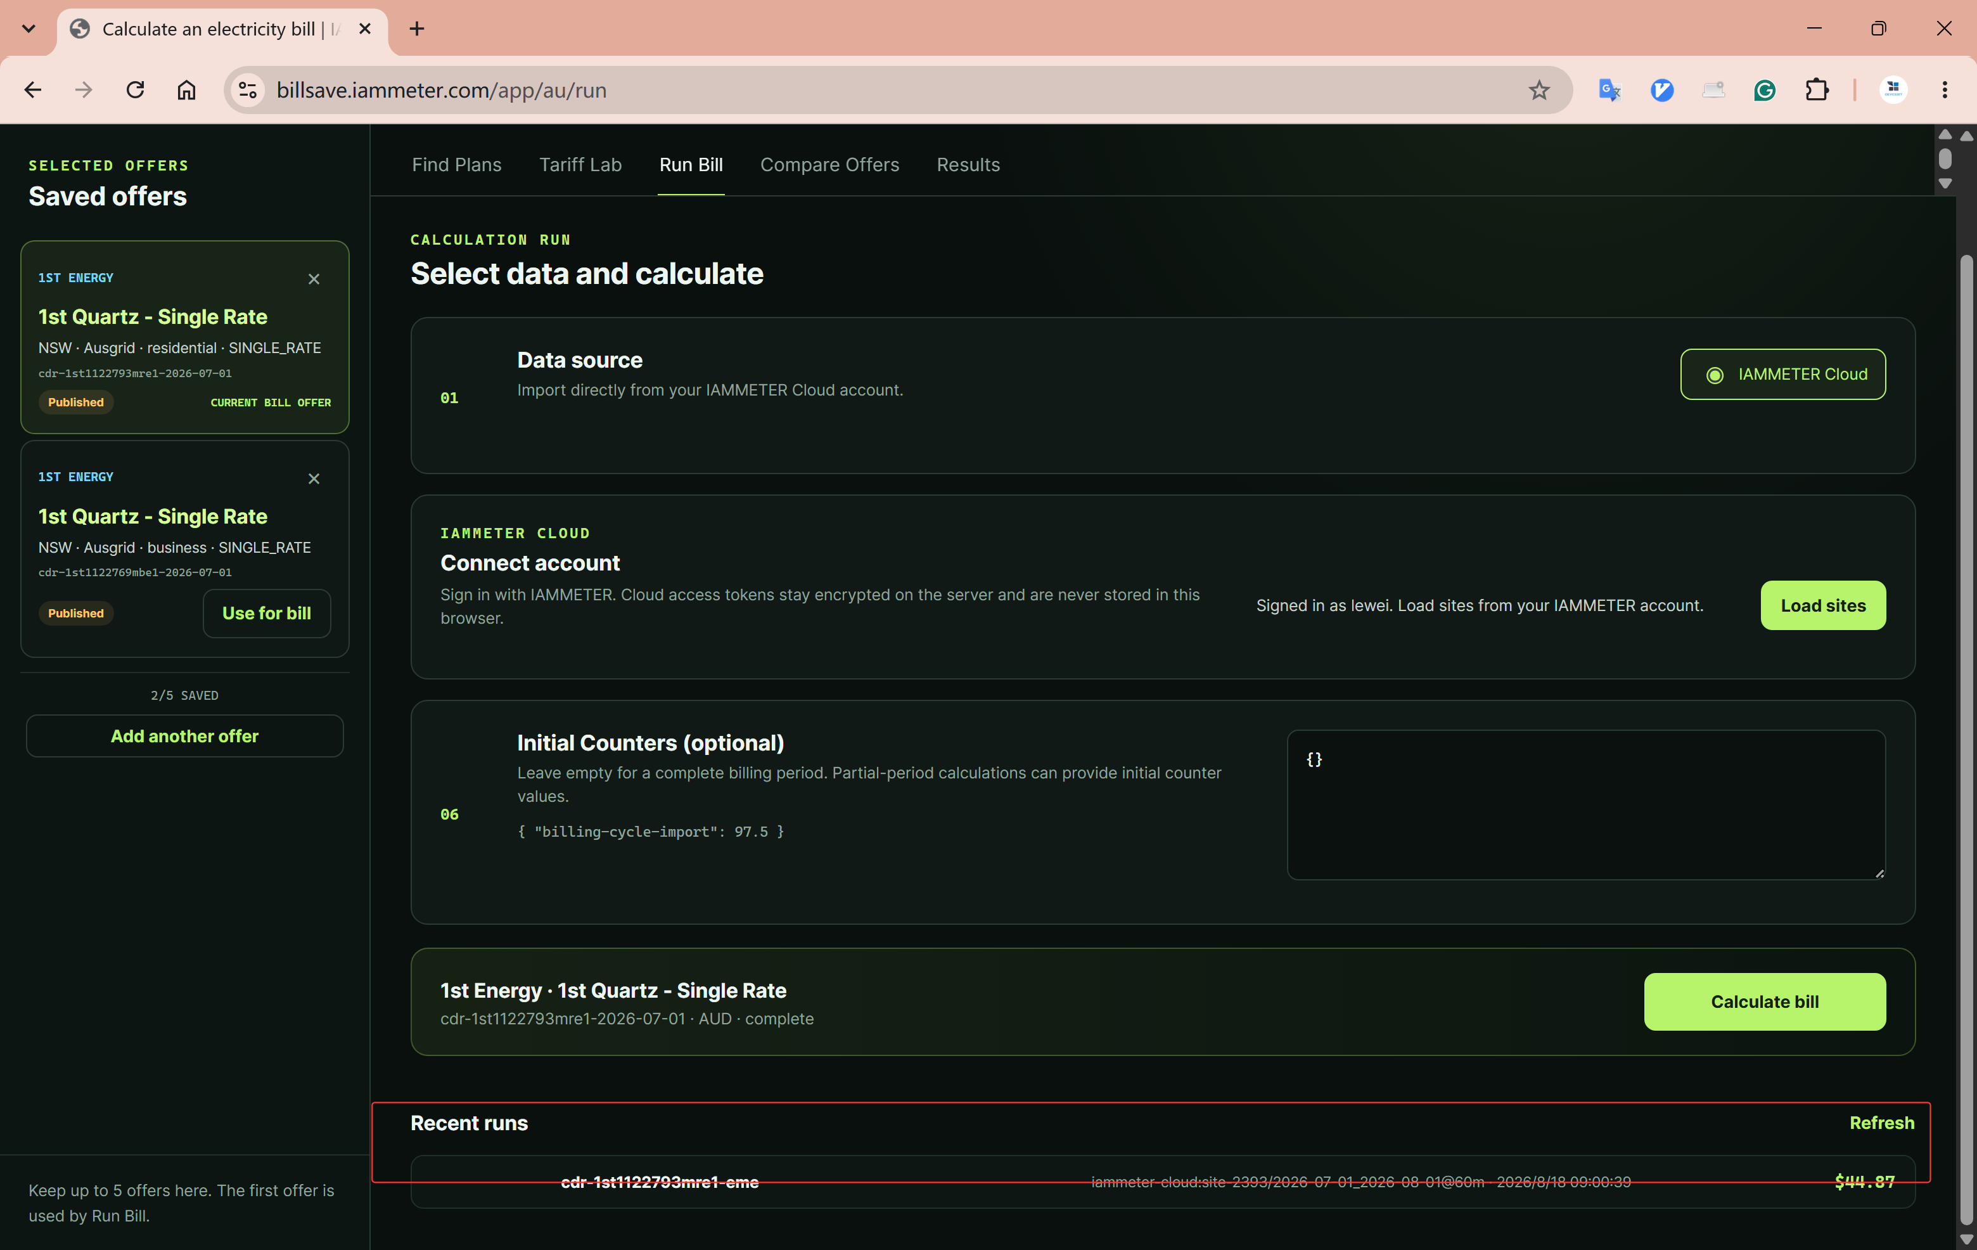Reload the billsave page
This screenshot has width=1977, height=1250.
coord(136,89)
